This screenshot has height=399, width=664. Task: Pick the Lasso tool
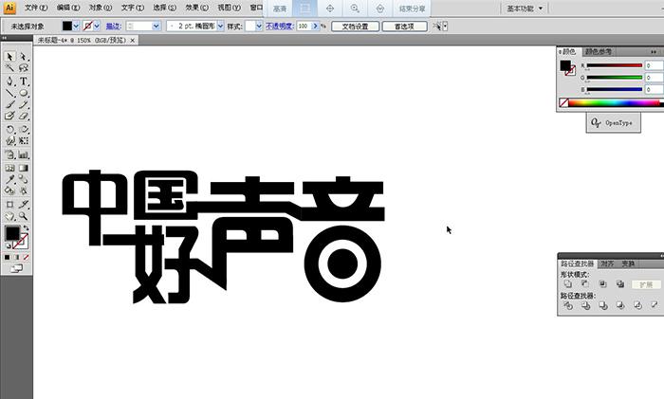(24, 68)
